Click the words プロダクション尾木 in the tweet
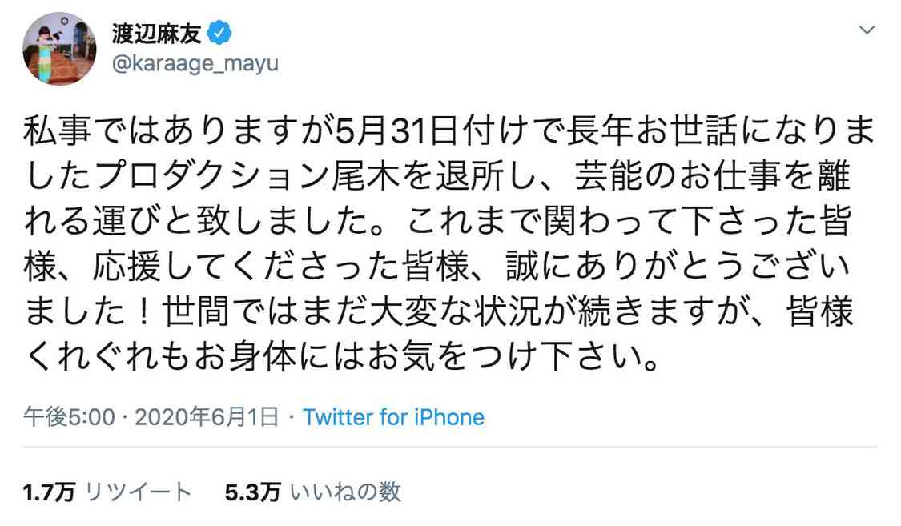The height and width of the screenshot is (526, 901). tap(247, 175)
